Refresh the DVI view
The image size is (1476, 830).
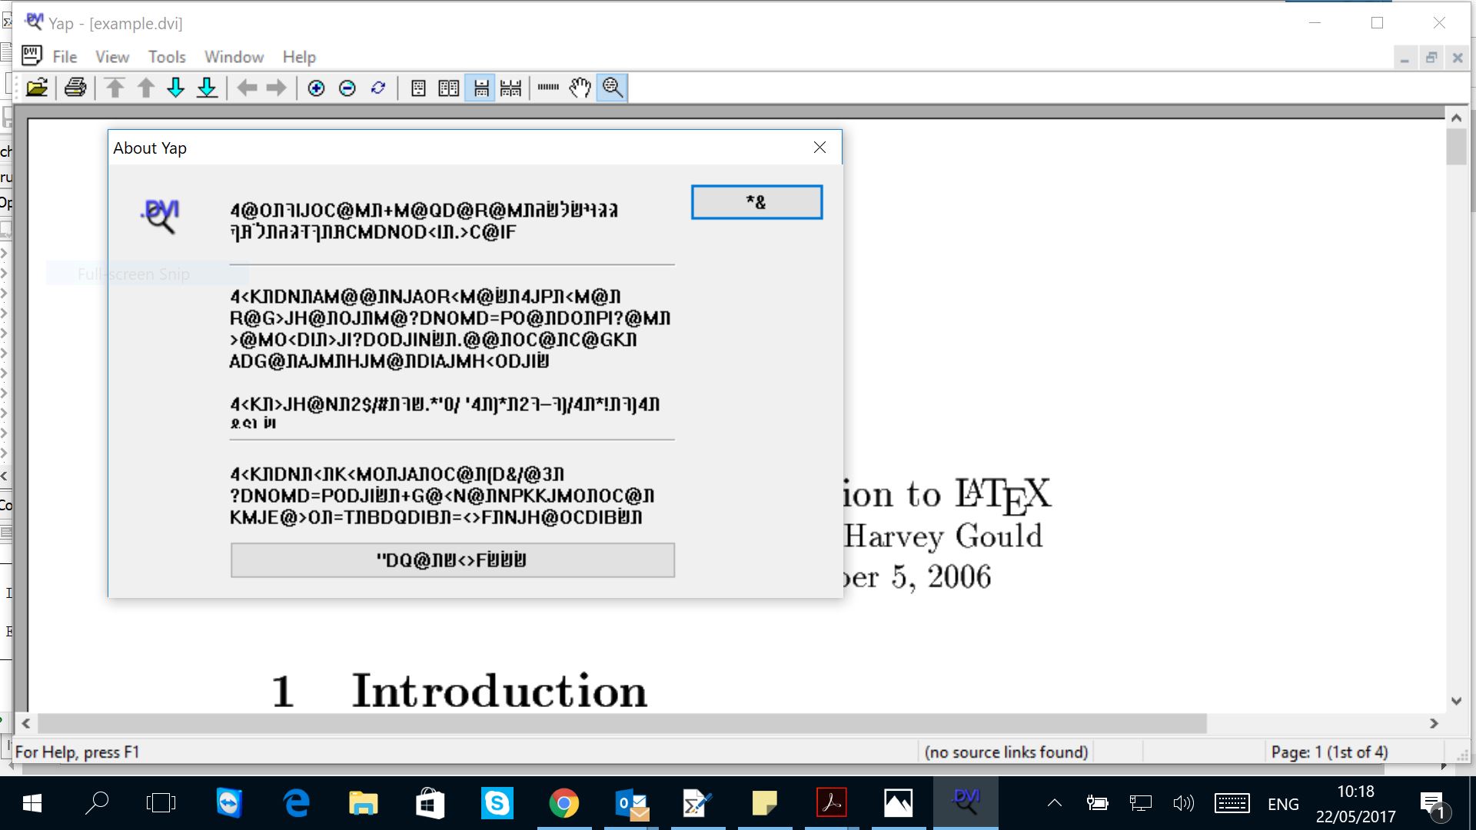pyautogui.click(x=377, y=88)
